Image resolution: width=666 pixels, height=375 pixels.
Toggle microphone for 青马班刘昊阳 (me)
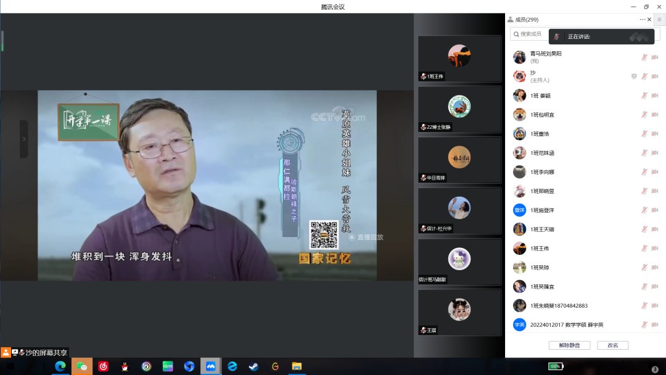(644, 57)
